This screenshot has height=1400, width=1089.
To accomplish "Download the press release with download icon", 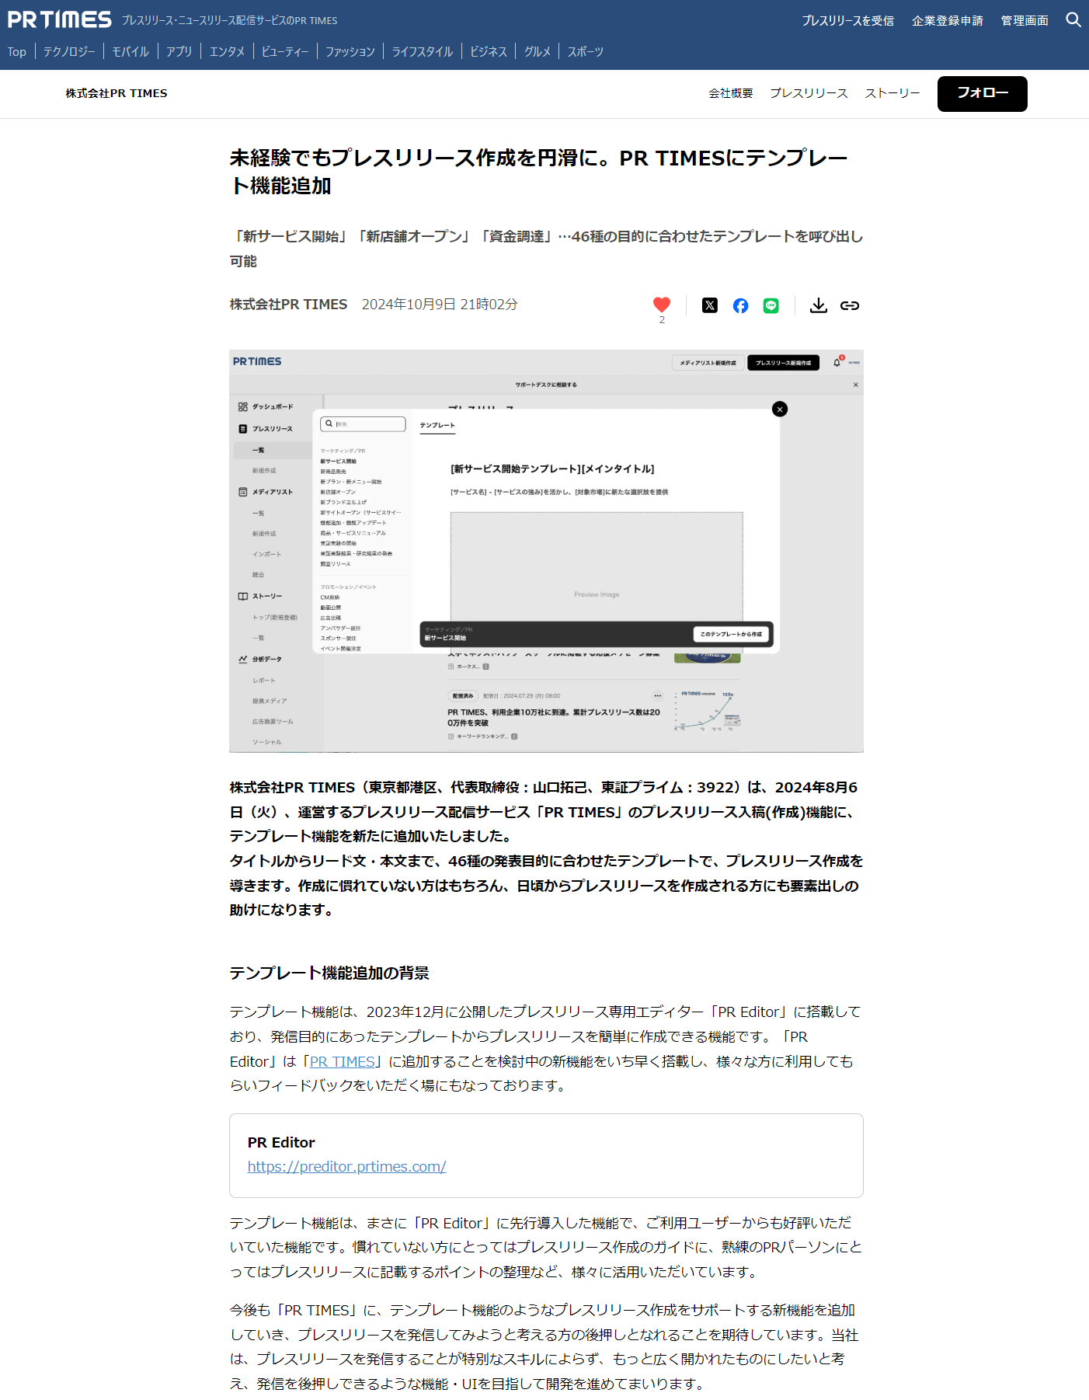I will click(x=818, y=305).
